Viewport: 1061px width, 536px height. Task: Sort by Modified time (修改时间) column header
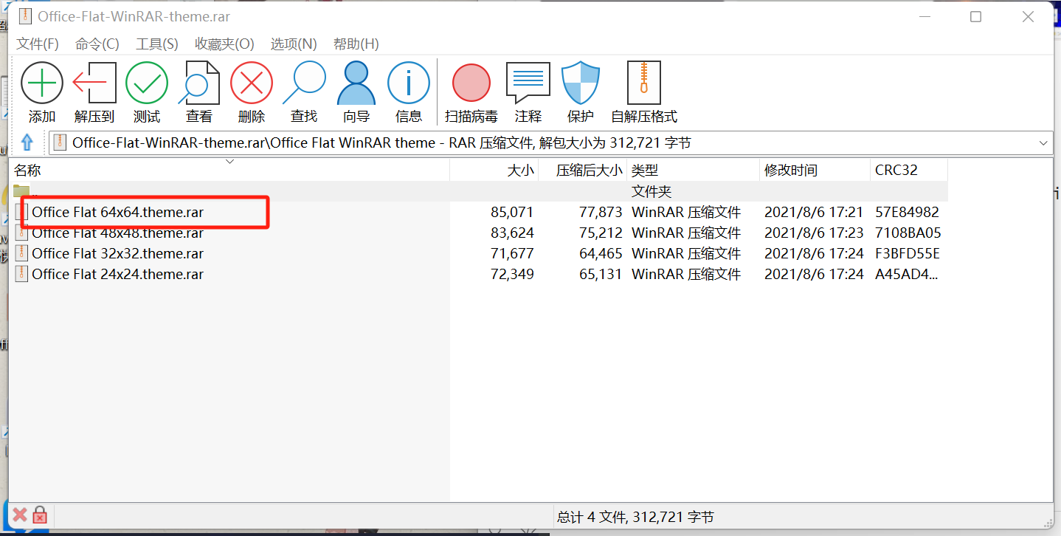click(791, 171)
